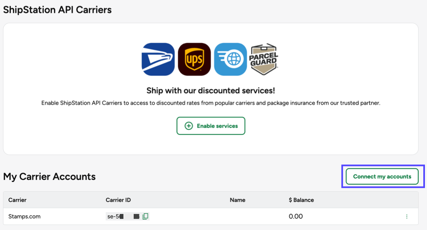
Task: Click the USPS eagle logo
Action: [158, 59]
